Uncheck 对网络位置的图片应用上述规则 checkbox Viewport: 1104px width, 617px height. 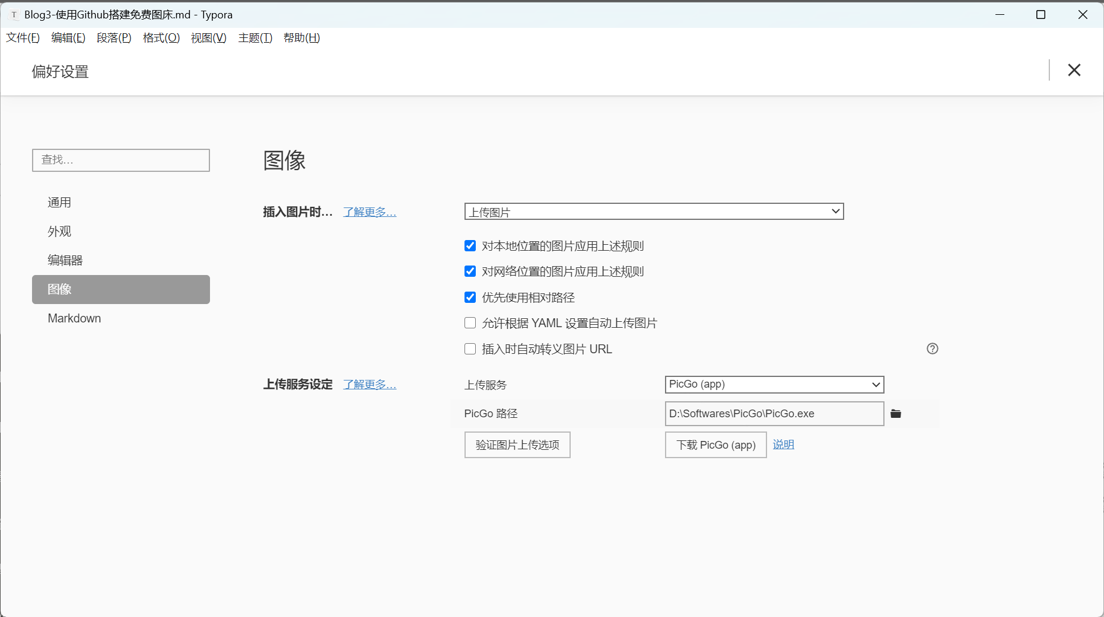[x=470, y=271]
